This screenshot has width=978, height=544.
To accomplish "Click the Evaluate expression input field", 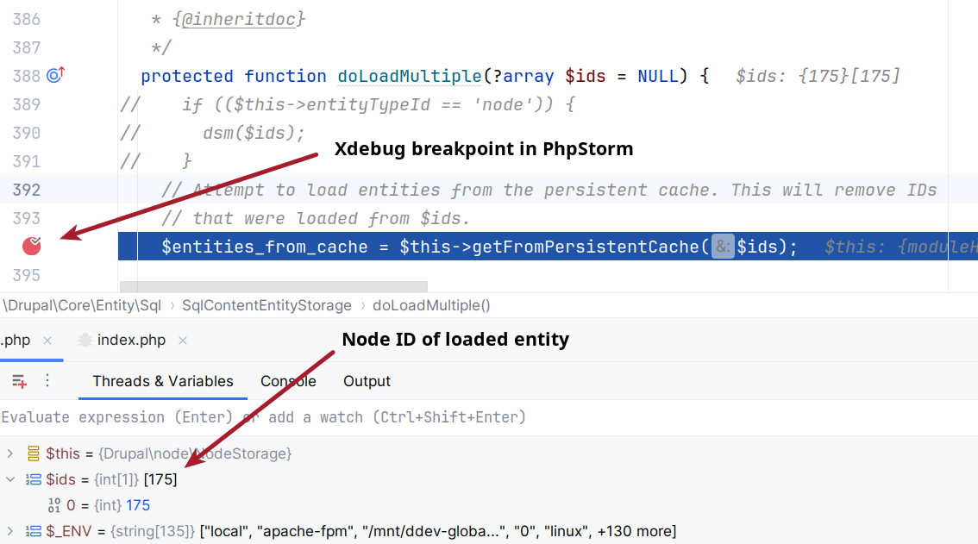I will click(x=489, y=416).
